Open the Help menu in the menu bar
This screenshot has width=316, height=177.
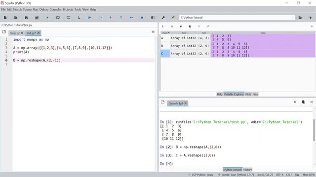click(x=93, y=9)
